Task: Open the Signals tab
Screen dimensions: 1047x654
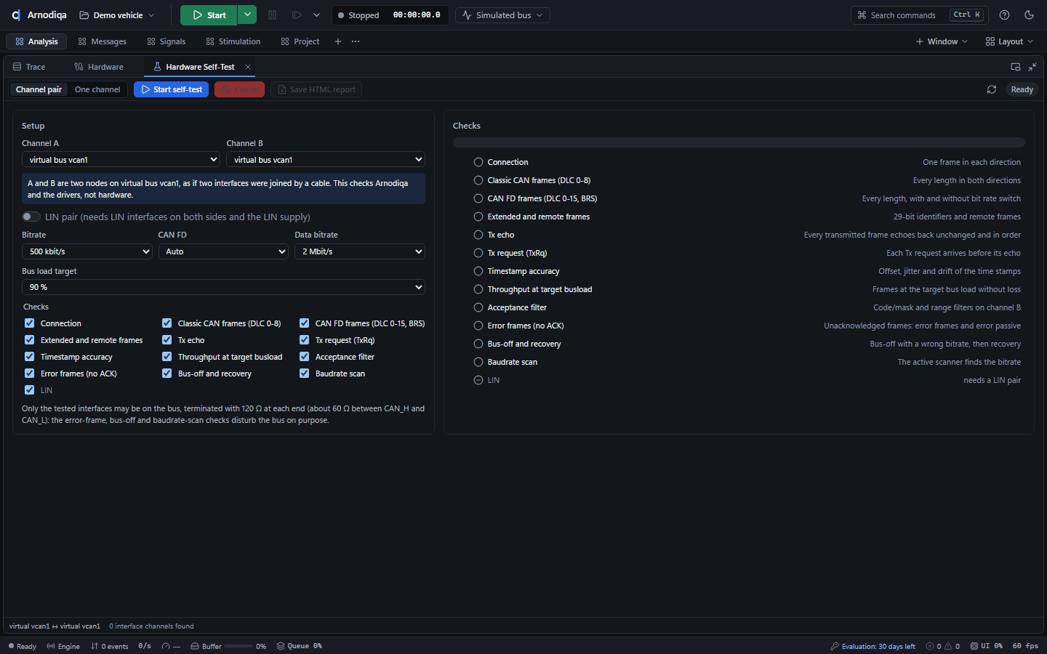Action: coord(167,41)
